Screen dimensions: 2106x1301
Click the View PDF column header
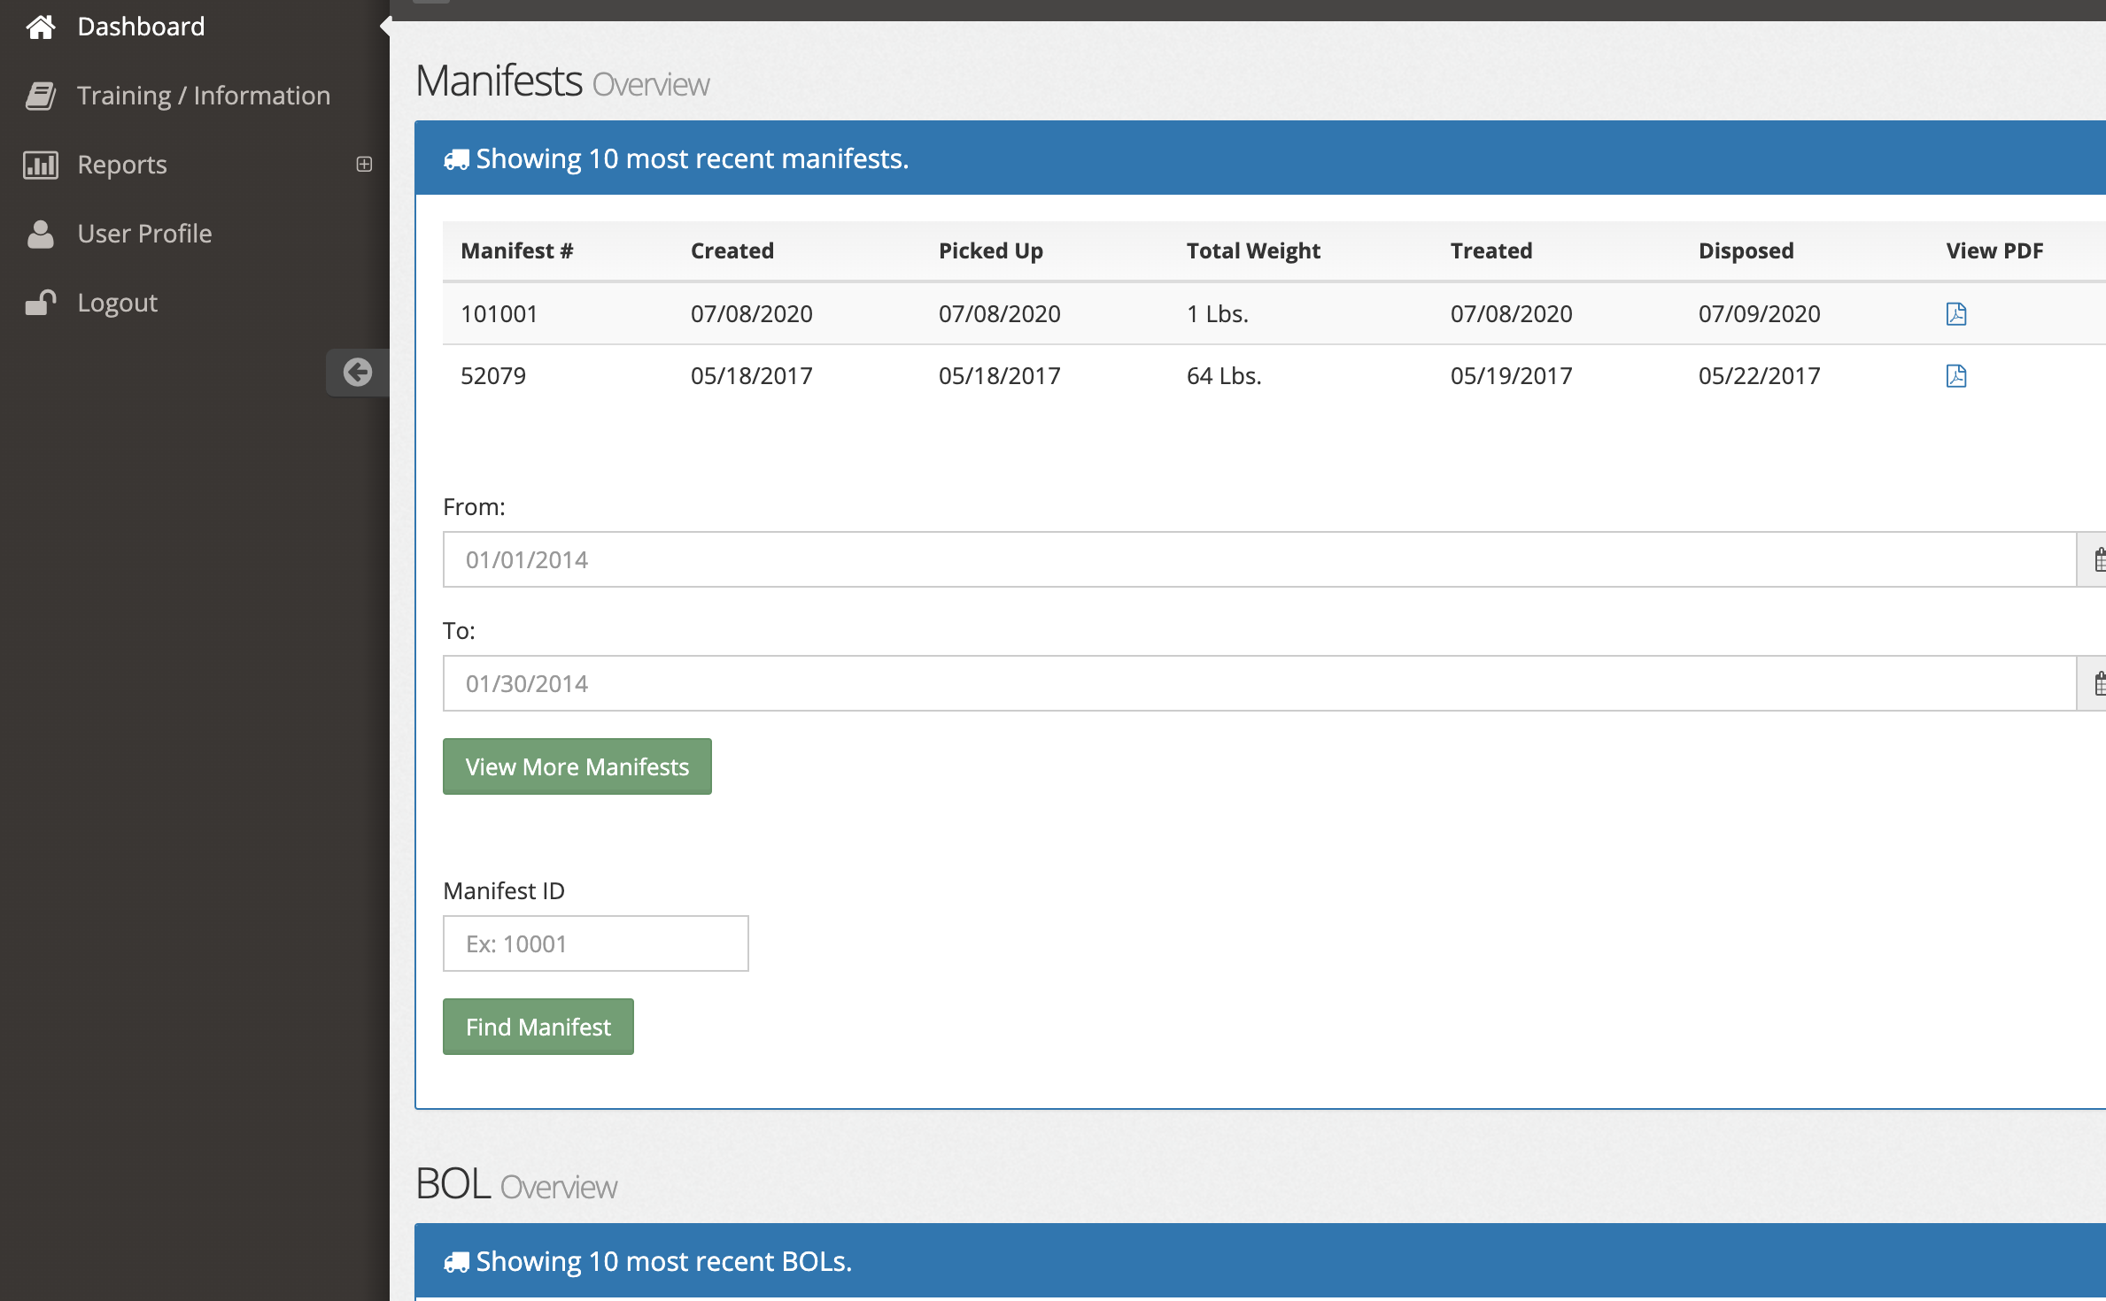(x=1995, y=251)
